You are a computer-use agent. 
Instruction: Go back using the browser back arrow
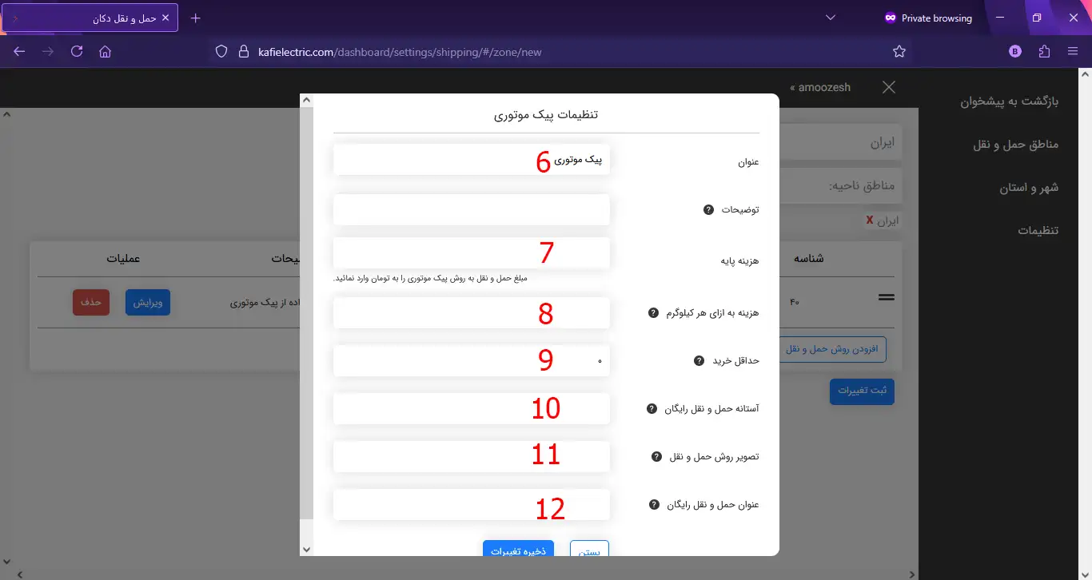(x=19, y=50)
